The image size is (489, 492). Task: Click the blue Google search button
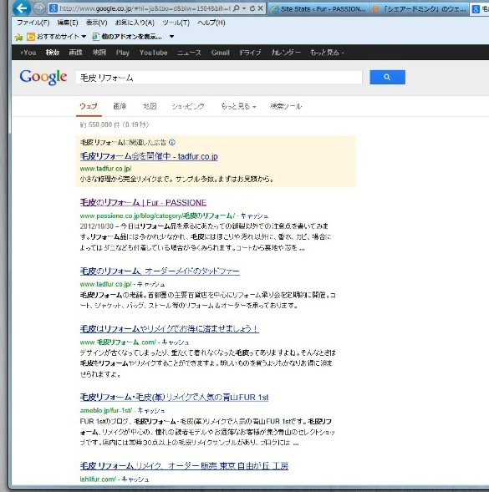(387, 77)
